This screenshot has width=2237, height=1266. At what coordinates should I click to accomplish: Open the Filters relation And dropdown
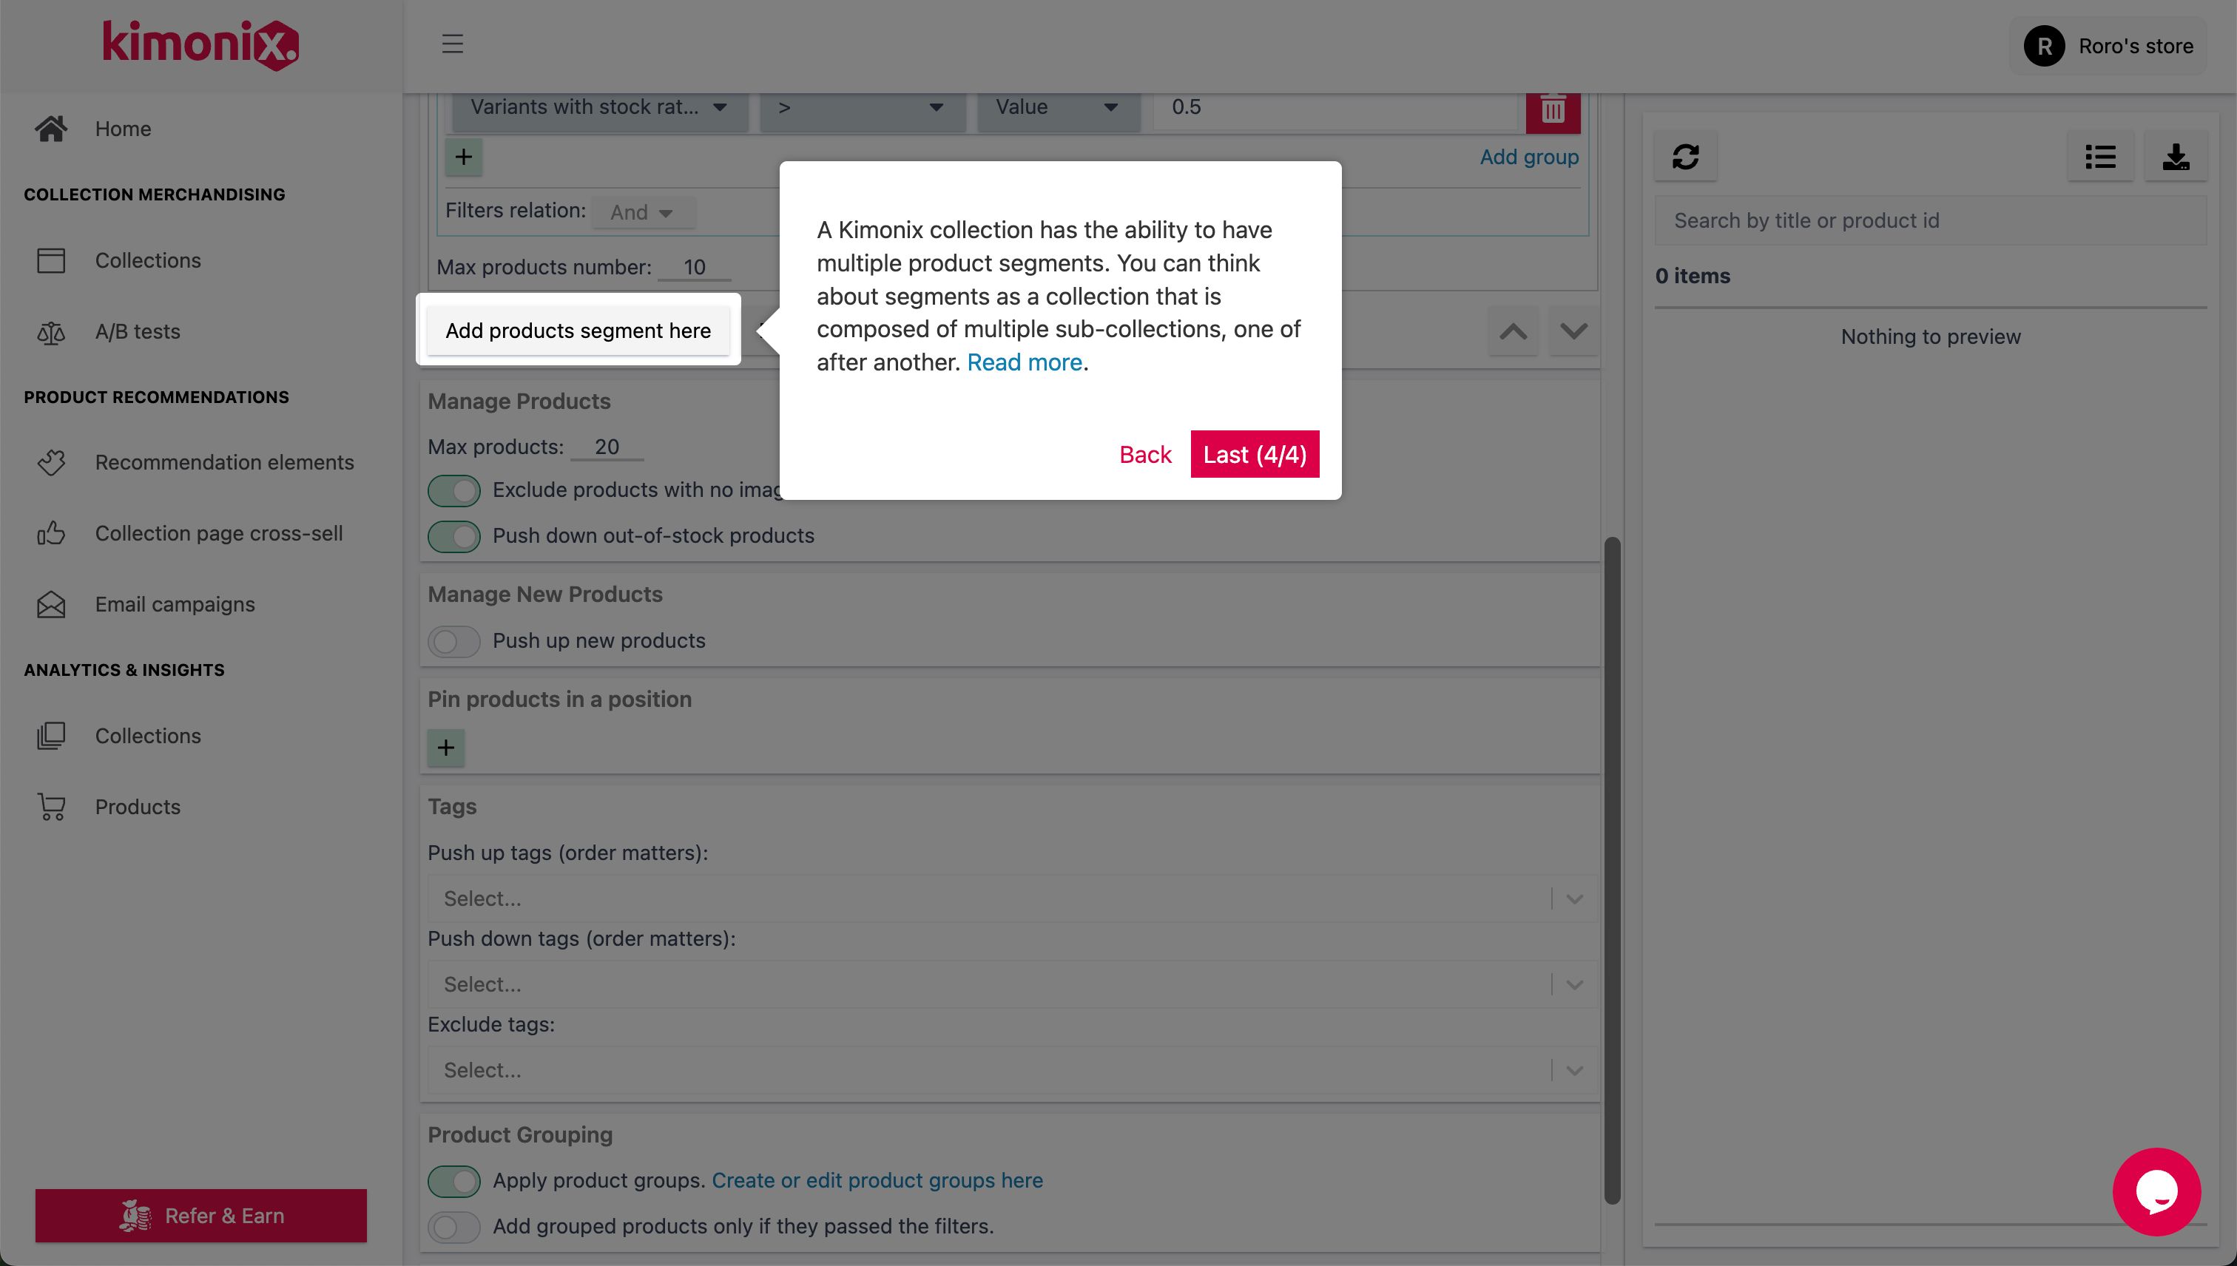643,211
